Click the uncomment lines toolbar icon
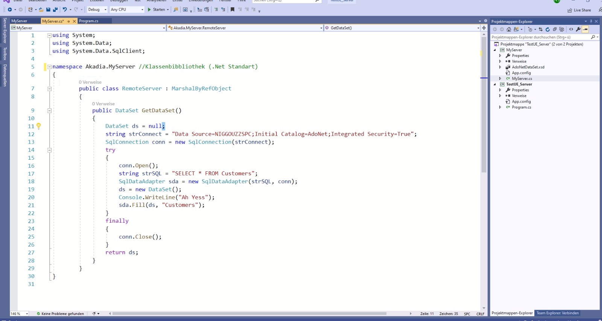 pyautogui.click(x=223, y=9)
